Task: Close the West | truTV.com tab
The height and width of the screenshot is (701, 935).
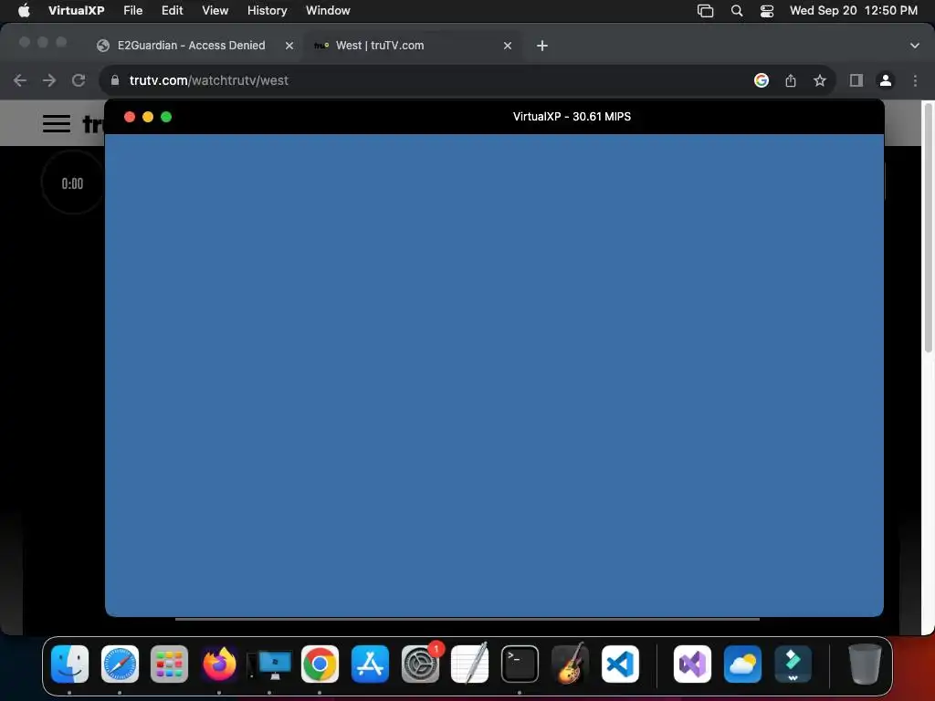Action: pos(508,46)
